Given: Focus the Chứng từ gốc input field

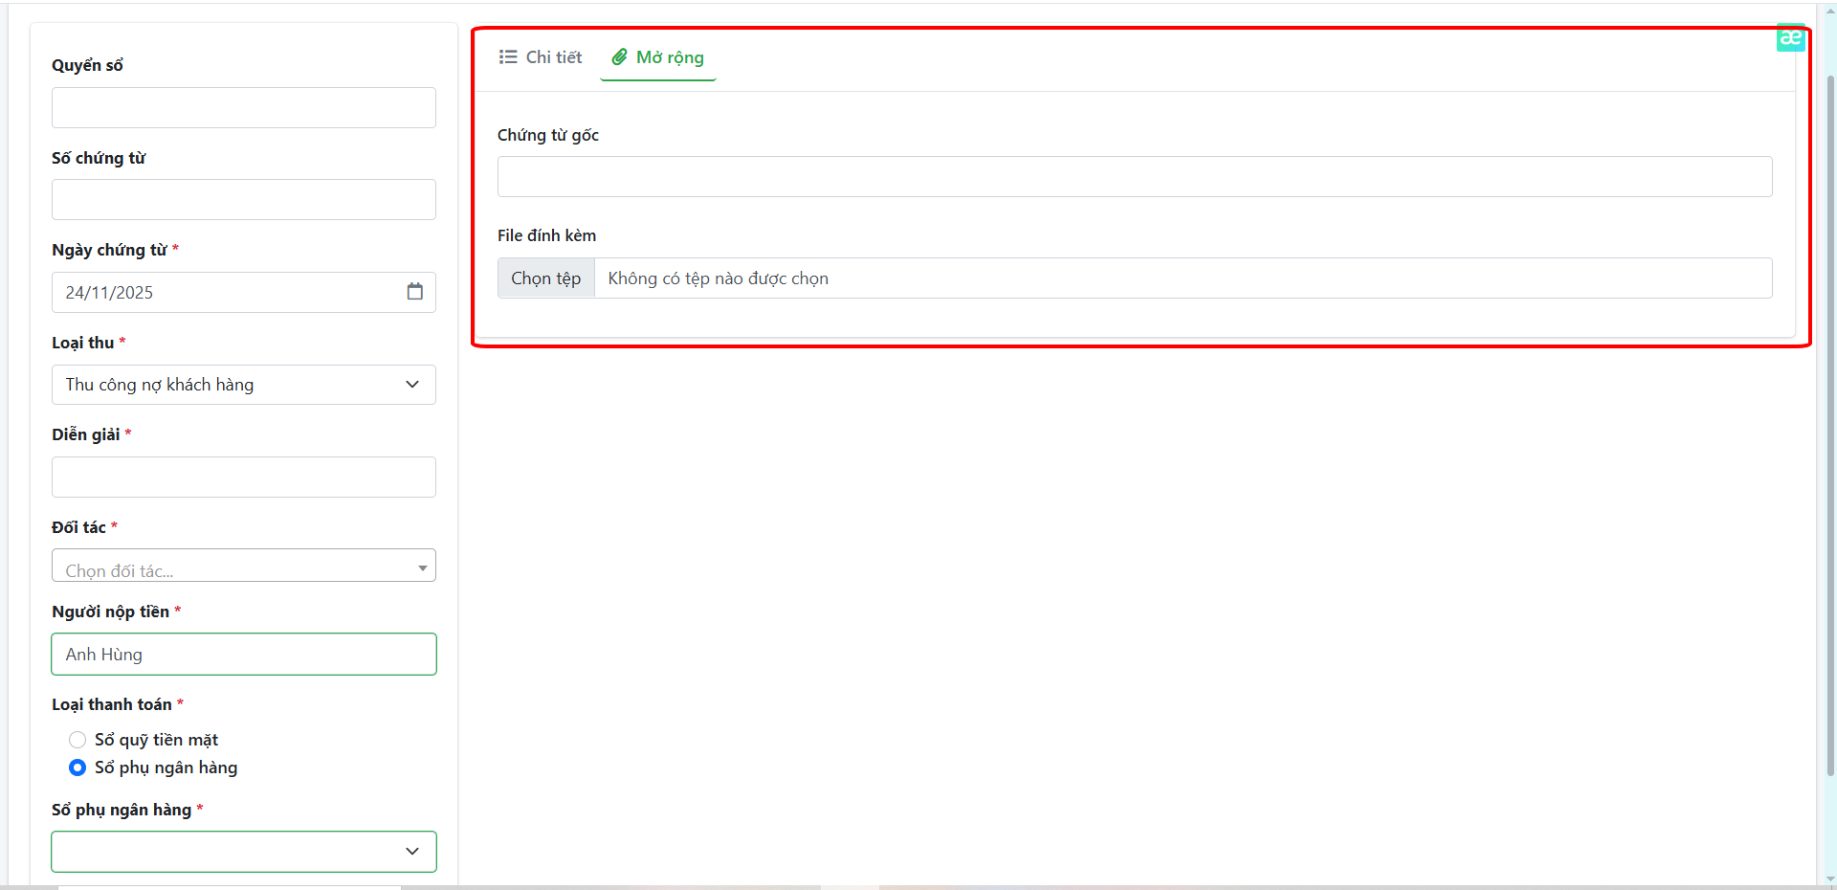Looking at the screenshot, I should [1134, 177].
